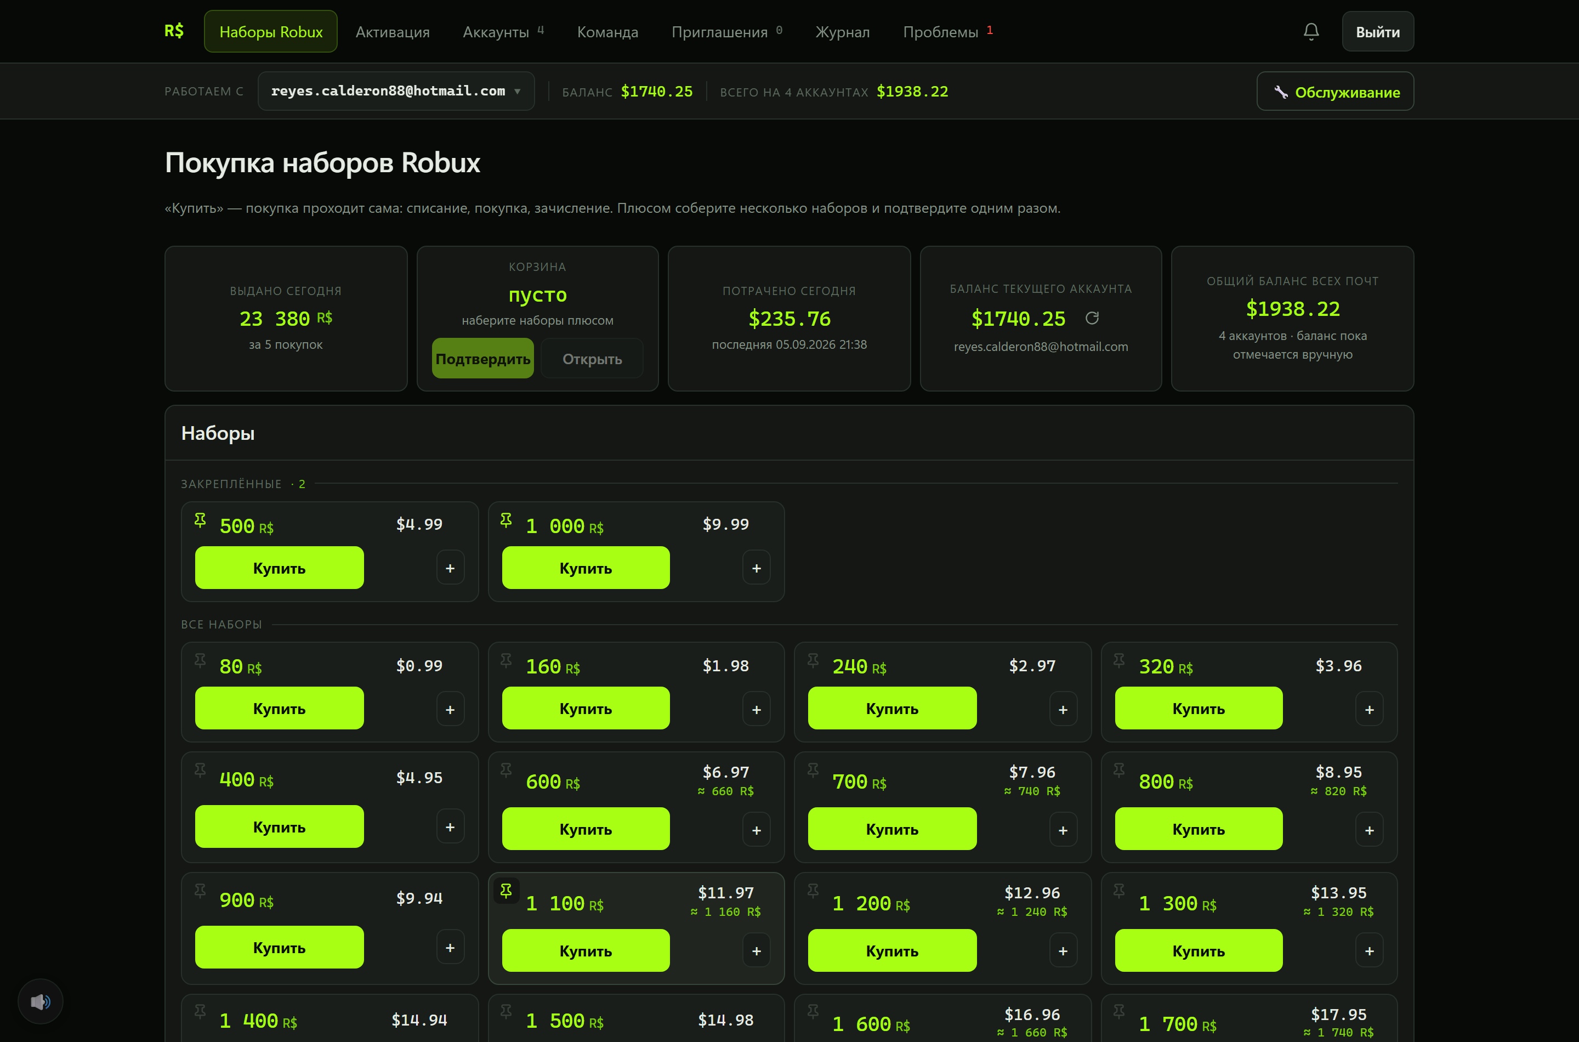1579x1042 pixels.
Task: Buy the 800 R$ pack
Action: (1199, 829)
